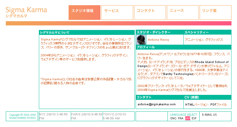Switch language to ENG

pyautogui.click(x=173, y=118)
